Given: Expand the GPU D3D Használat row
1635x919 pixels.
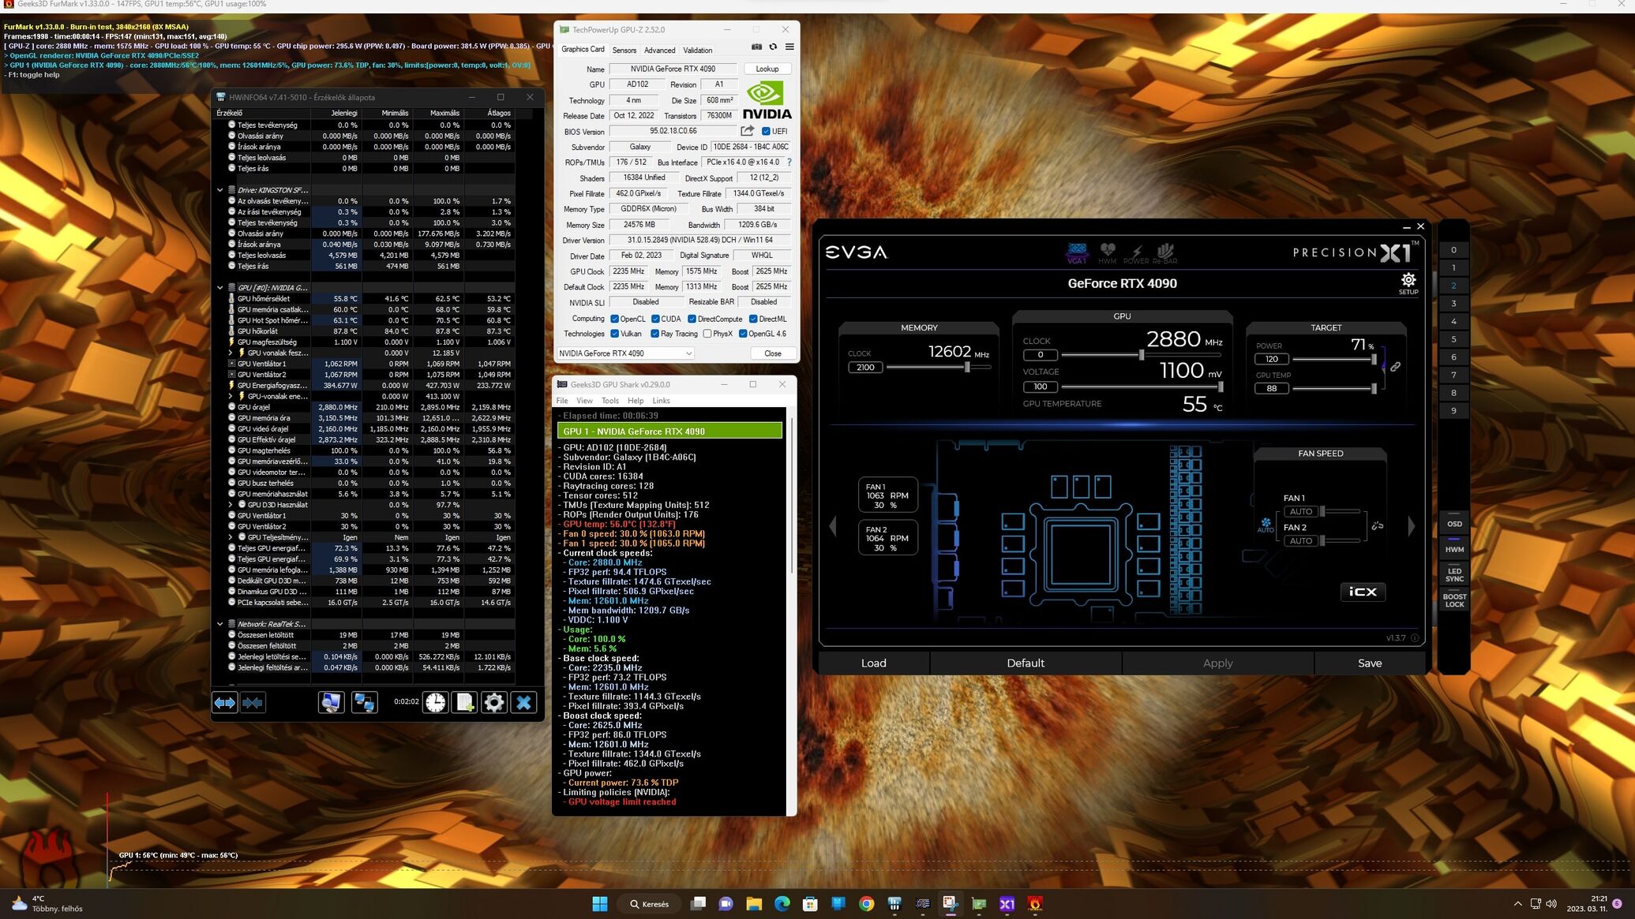Looking at the screenshot, I should (x=231, y=505).
